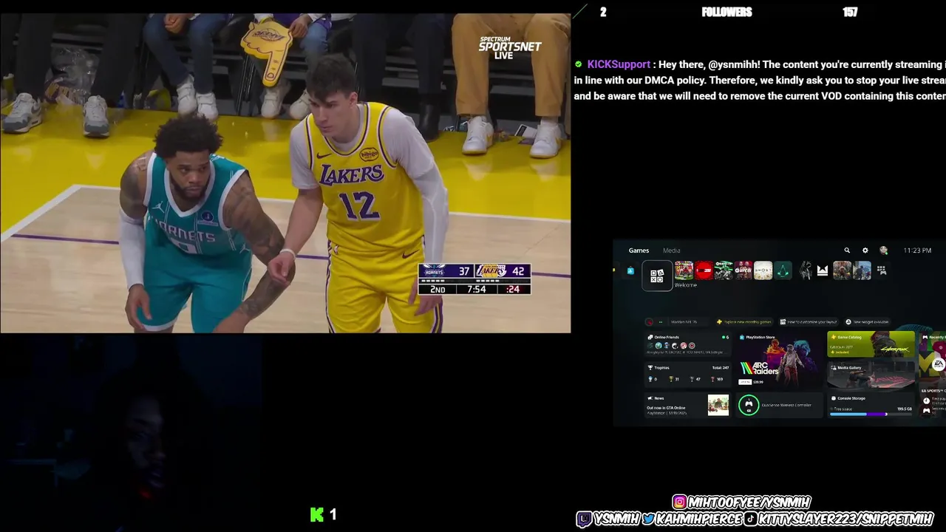The image size is (946, 532).
Task: Open the user profile avatar
Action: coord(883,250)
